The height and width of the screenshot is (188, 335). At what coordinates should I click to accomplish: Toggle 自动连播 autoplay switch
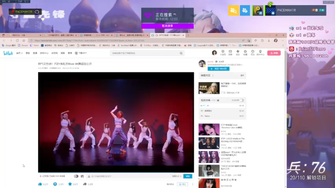click(x=242, y=100)
